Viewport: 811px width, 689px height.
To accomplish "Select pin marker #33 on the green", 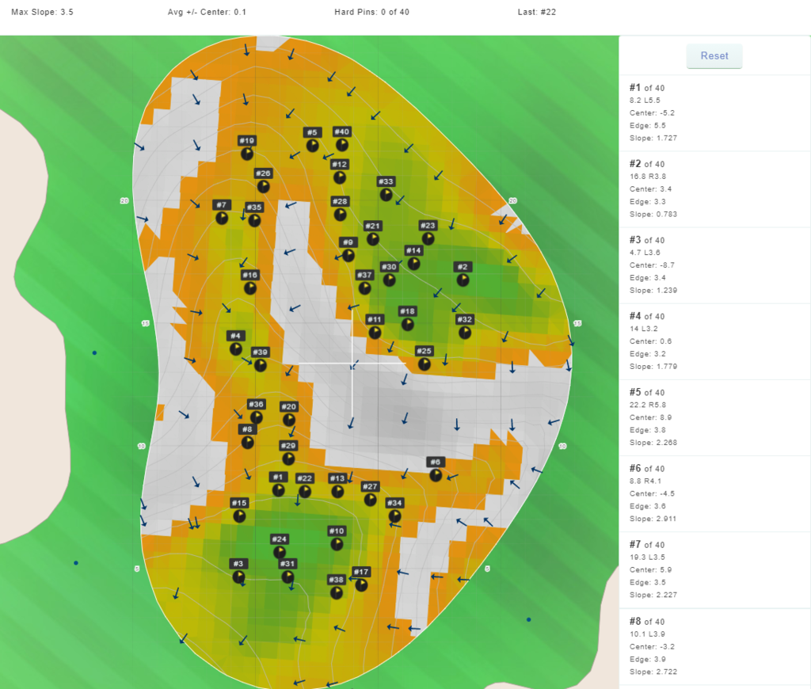I will pos(386,194).
